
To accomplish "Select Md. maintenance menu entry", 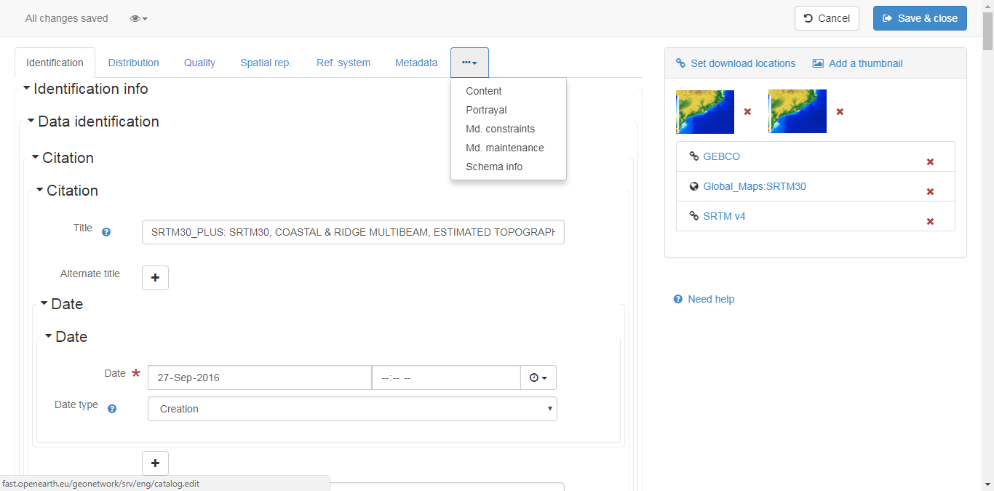I will pyautogui.click(x=505, y=148).
